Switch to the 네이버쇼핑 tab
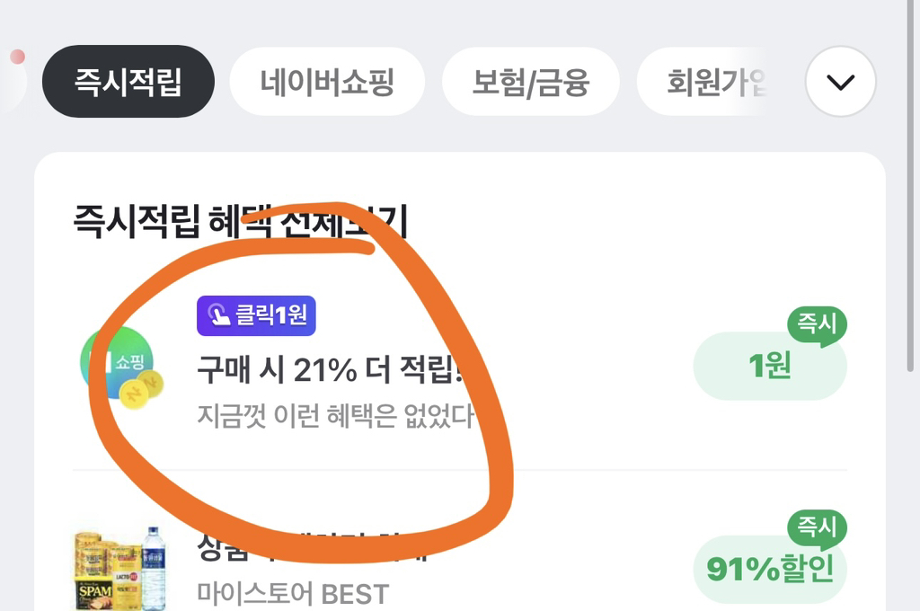Screen dimensions: 920x611 tap(327, 83)
